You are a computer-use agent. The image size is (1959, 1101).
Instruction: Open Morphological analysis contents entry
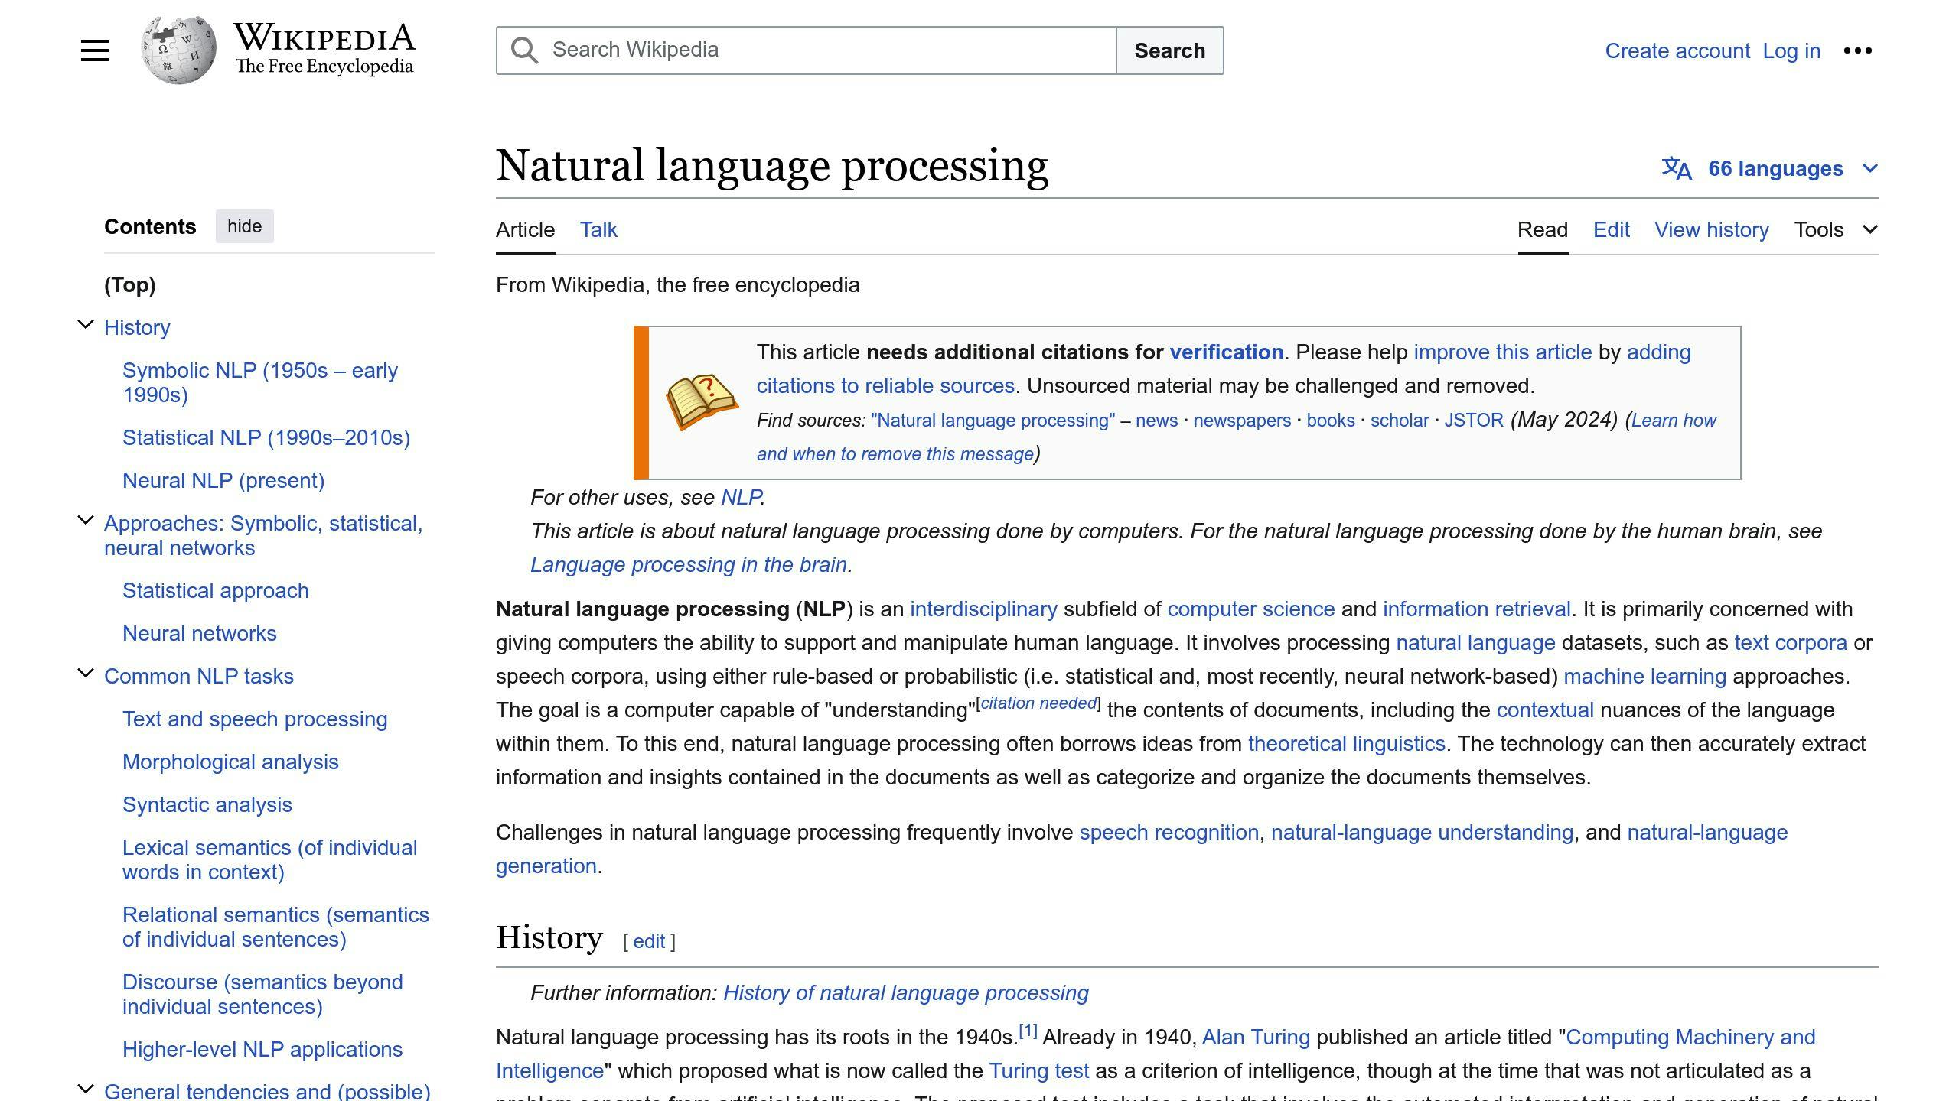[x=230, y=762]
